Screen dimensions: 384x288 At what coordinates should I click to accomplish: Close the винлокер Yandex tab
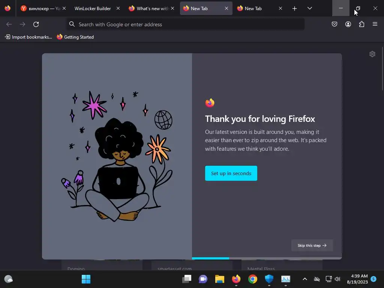pyautogui.click(x=64, y=8)
